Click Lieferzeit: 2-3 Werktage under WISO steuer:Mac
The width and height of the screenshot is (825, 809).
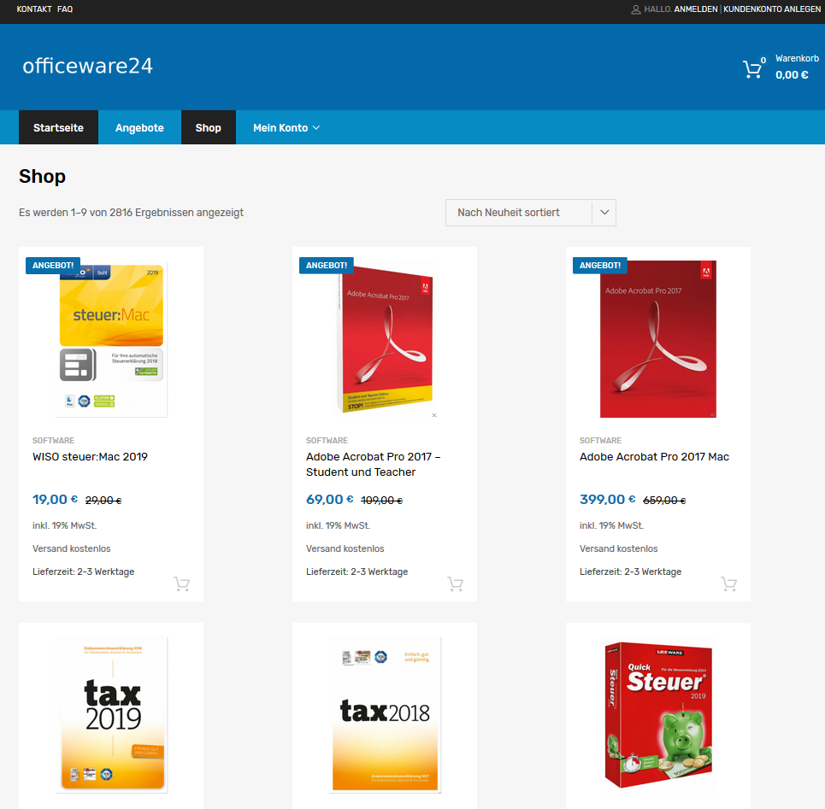[x=84, y=572]
